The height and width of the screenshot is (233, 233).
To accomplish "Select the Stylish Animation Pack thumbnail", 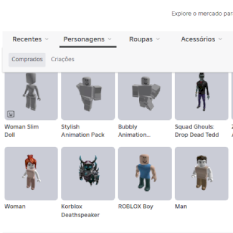I will [88, 96].
